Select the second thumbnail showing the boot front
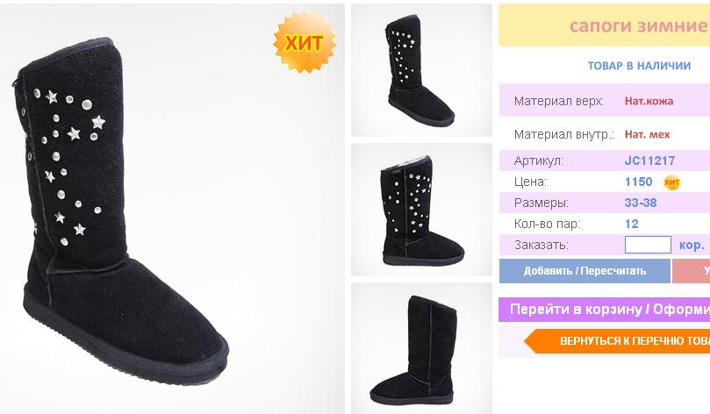 (421, 210)
